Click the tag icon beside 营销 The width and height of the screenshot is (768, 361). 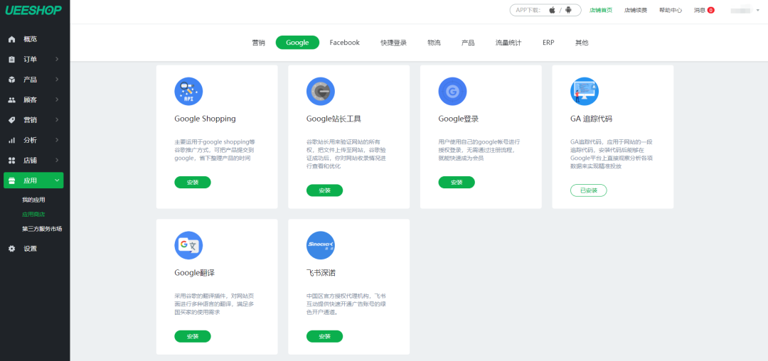click(12, 120)
